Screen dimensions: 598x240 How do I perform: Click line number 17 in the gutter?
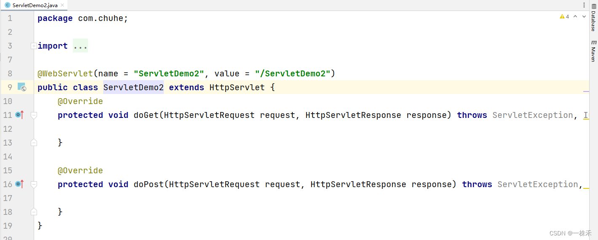click(x=8, y=198)
